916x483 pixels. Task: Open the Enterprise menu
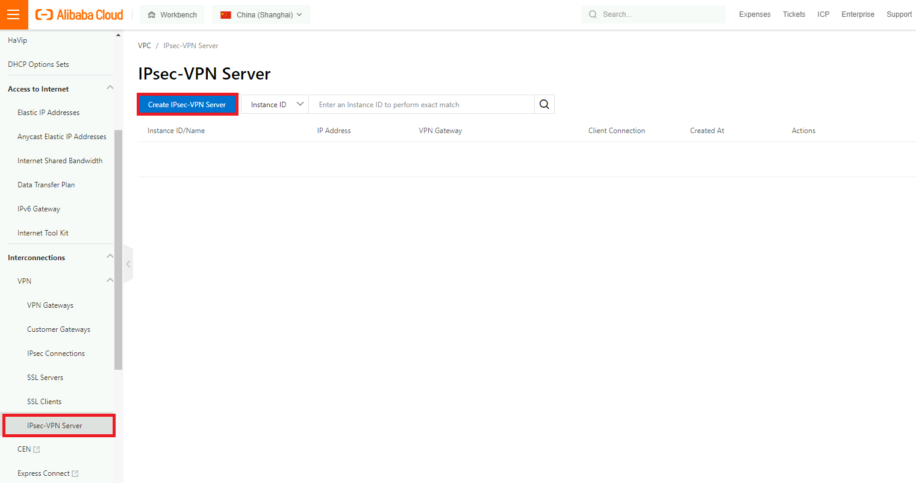click(x=858, y=14)
